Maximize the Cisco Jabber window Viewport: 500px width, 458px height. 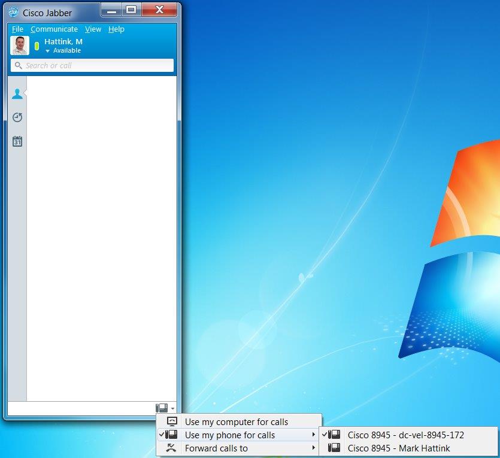[131, 10]
